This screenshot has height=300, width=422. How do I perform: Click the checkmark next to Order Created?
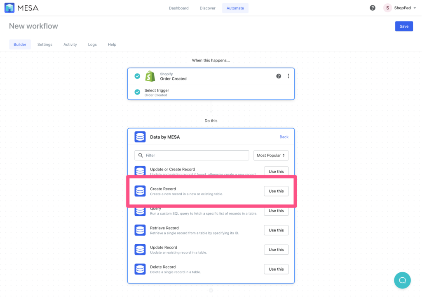tap(137, 76)
